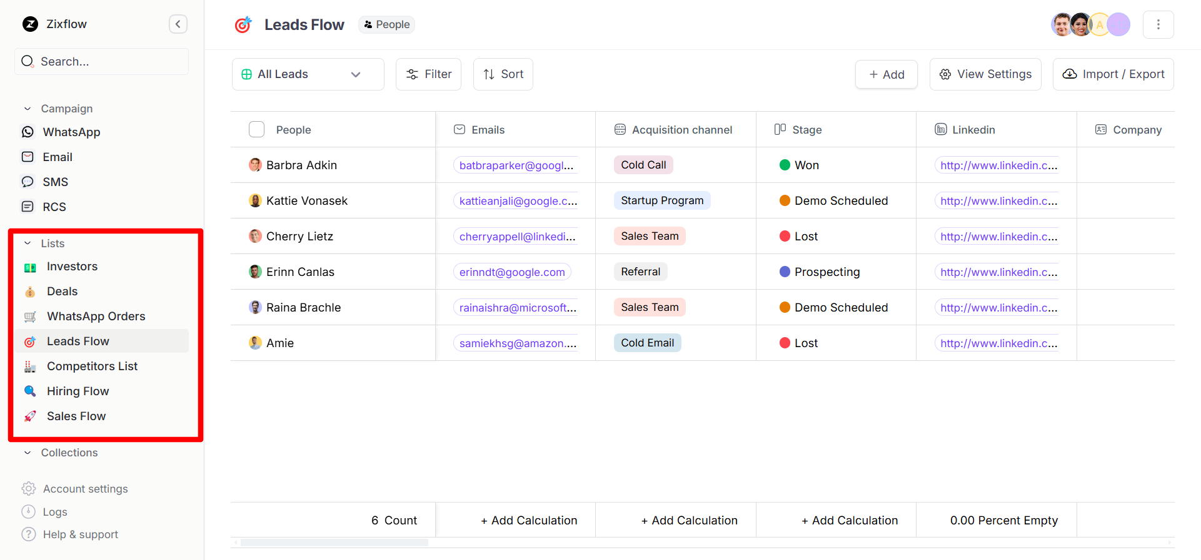Click Add Calculation under Stage column
This screenshot has height=560, width=1201.
(x=850, y=520)
